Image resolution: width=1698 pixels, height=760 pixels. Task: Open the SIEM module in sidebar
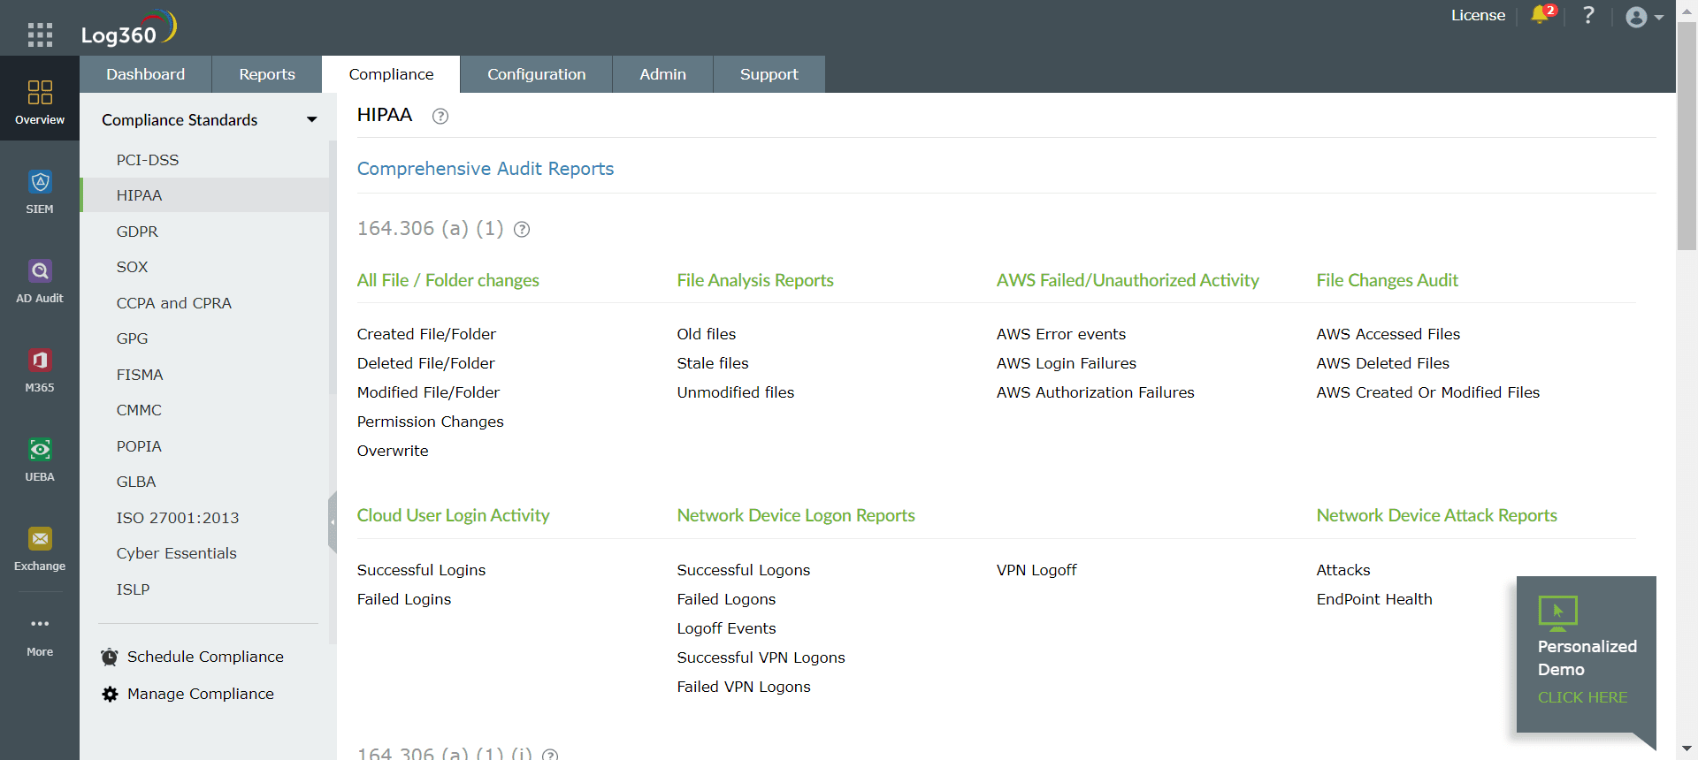[x=40, y=192]
